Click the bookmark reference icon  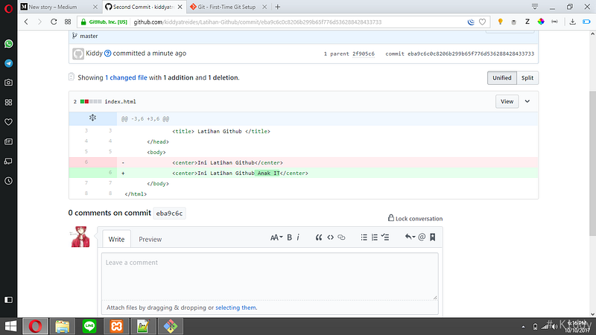pyautogui.click(x=432, y=237)
